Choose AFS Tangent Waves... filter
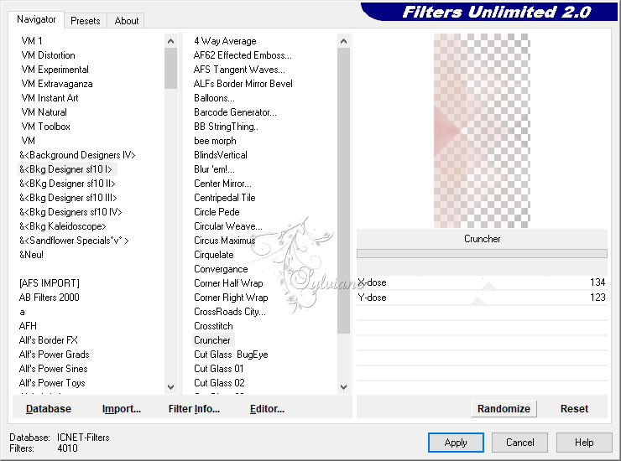Image resolution: width=621 pixels, height=461 pixels. coord(239,70)
